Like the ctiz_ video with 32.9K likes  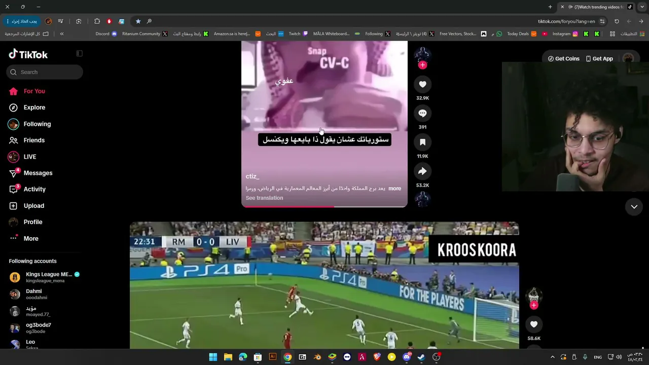click(x=422, y=84)
